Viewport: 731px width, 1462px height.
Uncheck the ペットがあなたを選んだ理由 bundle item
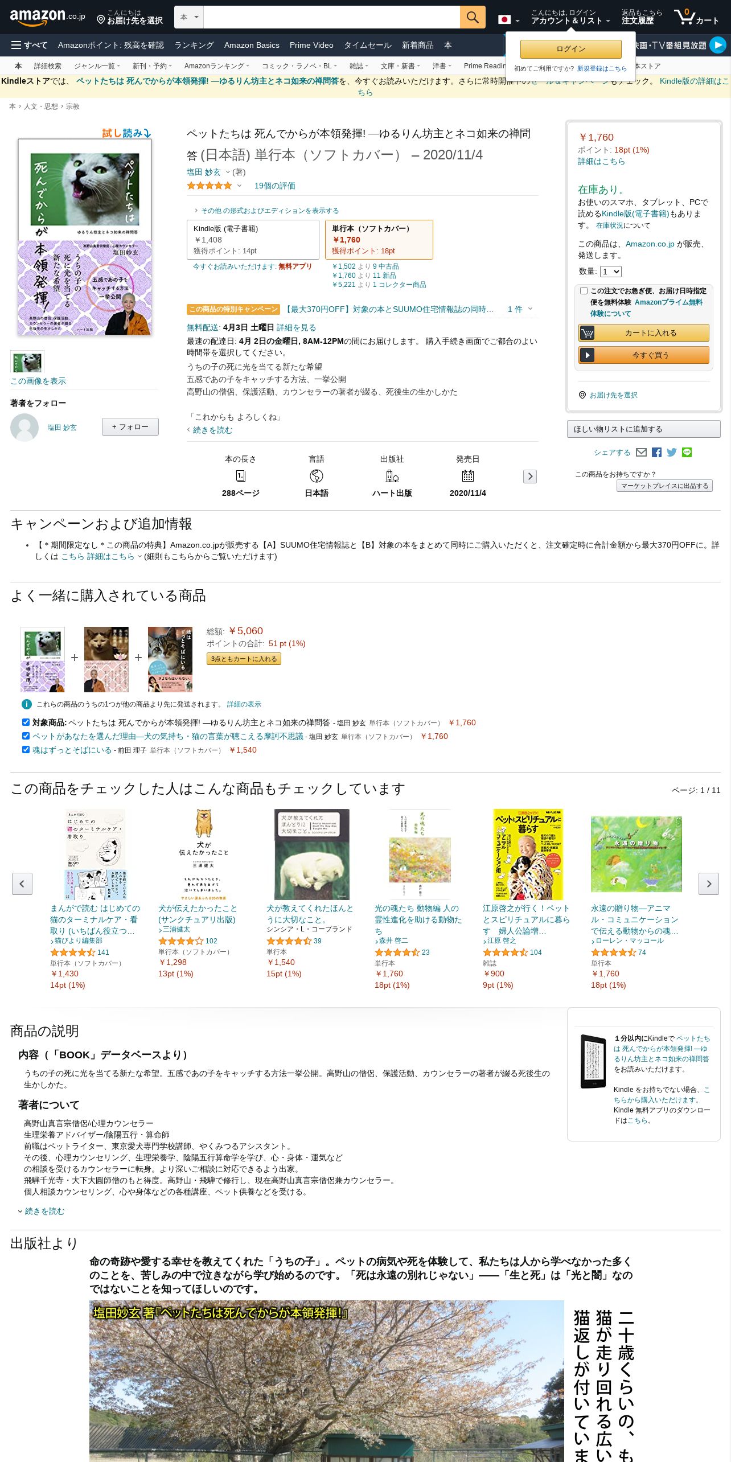pos(26,736)
